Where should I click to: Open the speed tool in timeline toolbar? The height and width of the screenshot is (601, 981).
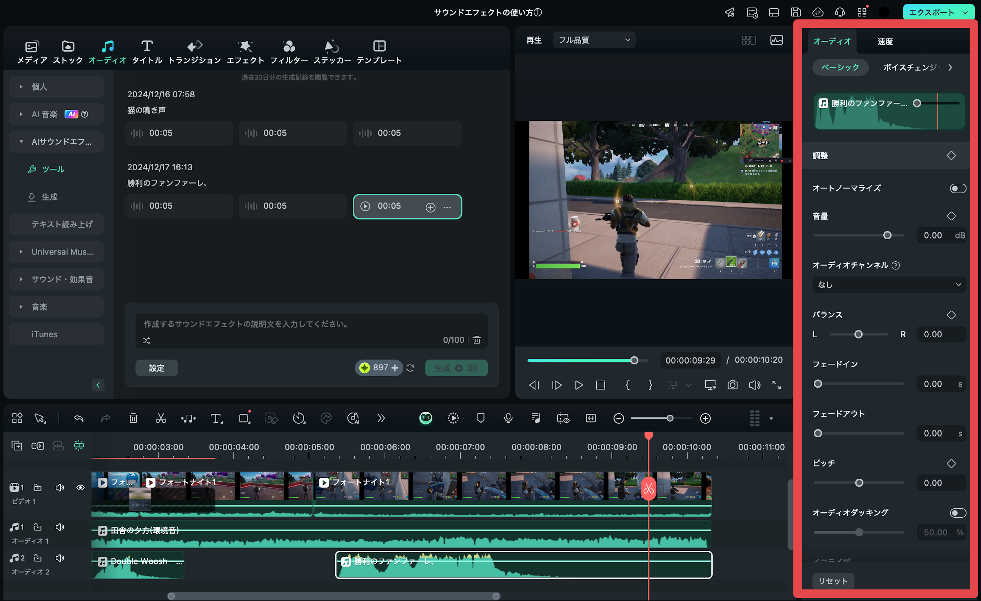click(x=299, y=418)
